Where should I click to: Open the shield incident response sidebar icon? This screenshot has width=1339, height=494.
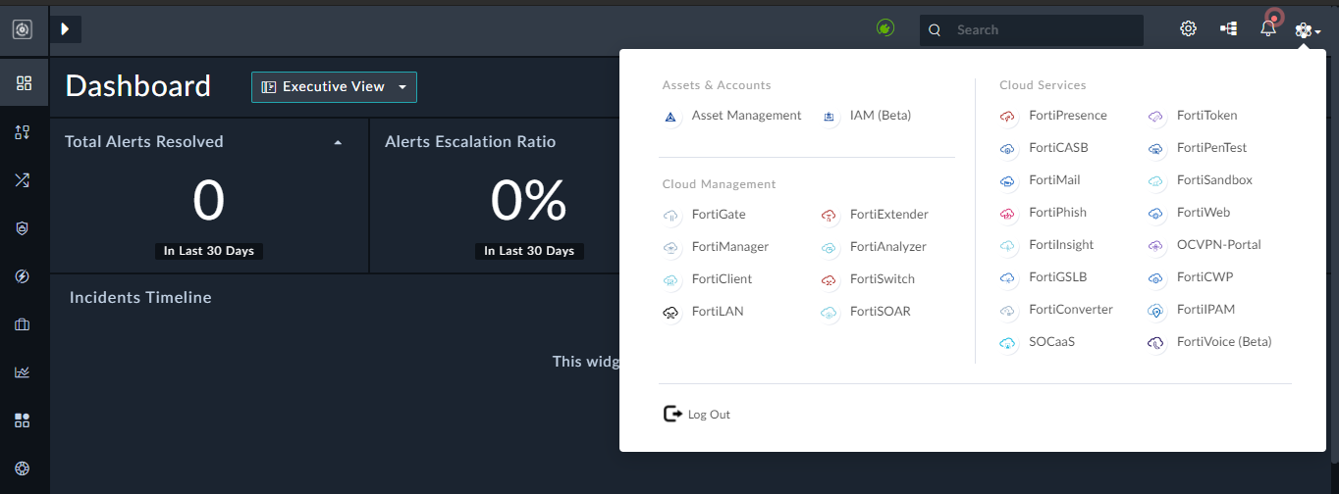(24, 228)
